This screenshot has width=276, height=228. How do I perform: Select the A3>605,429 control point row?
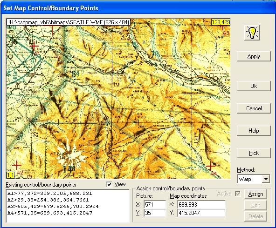53,207
